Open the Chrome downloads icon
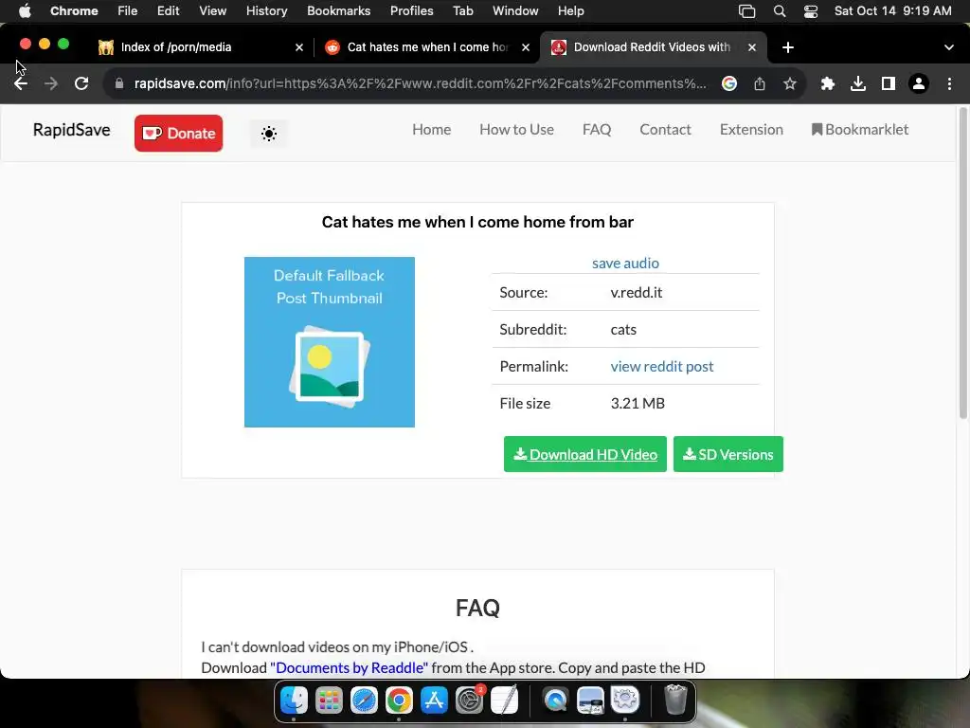970x728 pixels. pyautogui.click(x=858, y=83)
